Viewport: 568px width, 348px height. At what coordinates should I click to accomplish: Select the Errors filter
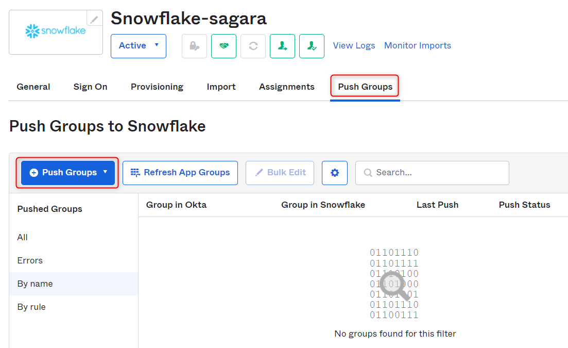(74, 261)
